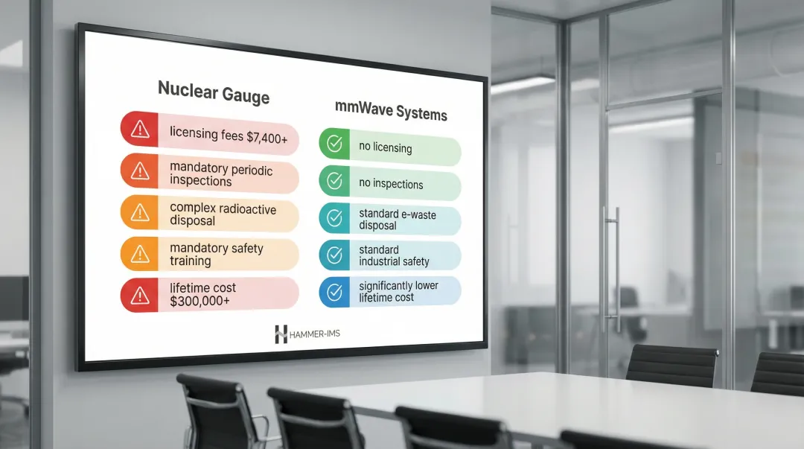
Task: Toggle the checkmark for significantly lower lifetime cost
Action: [334, 292]
